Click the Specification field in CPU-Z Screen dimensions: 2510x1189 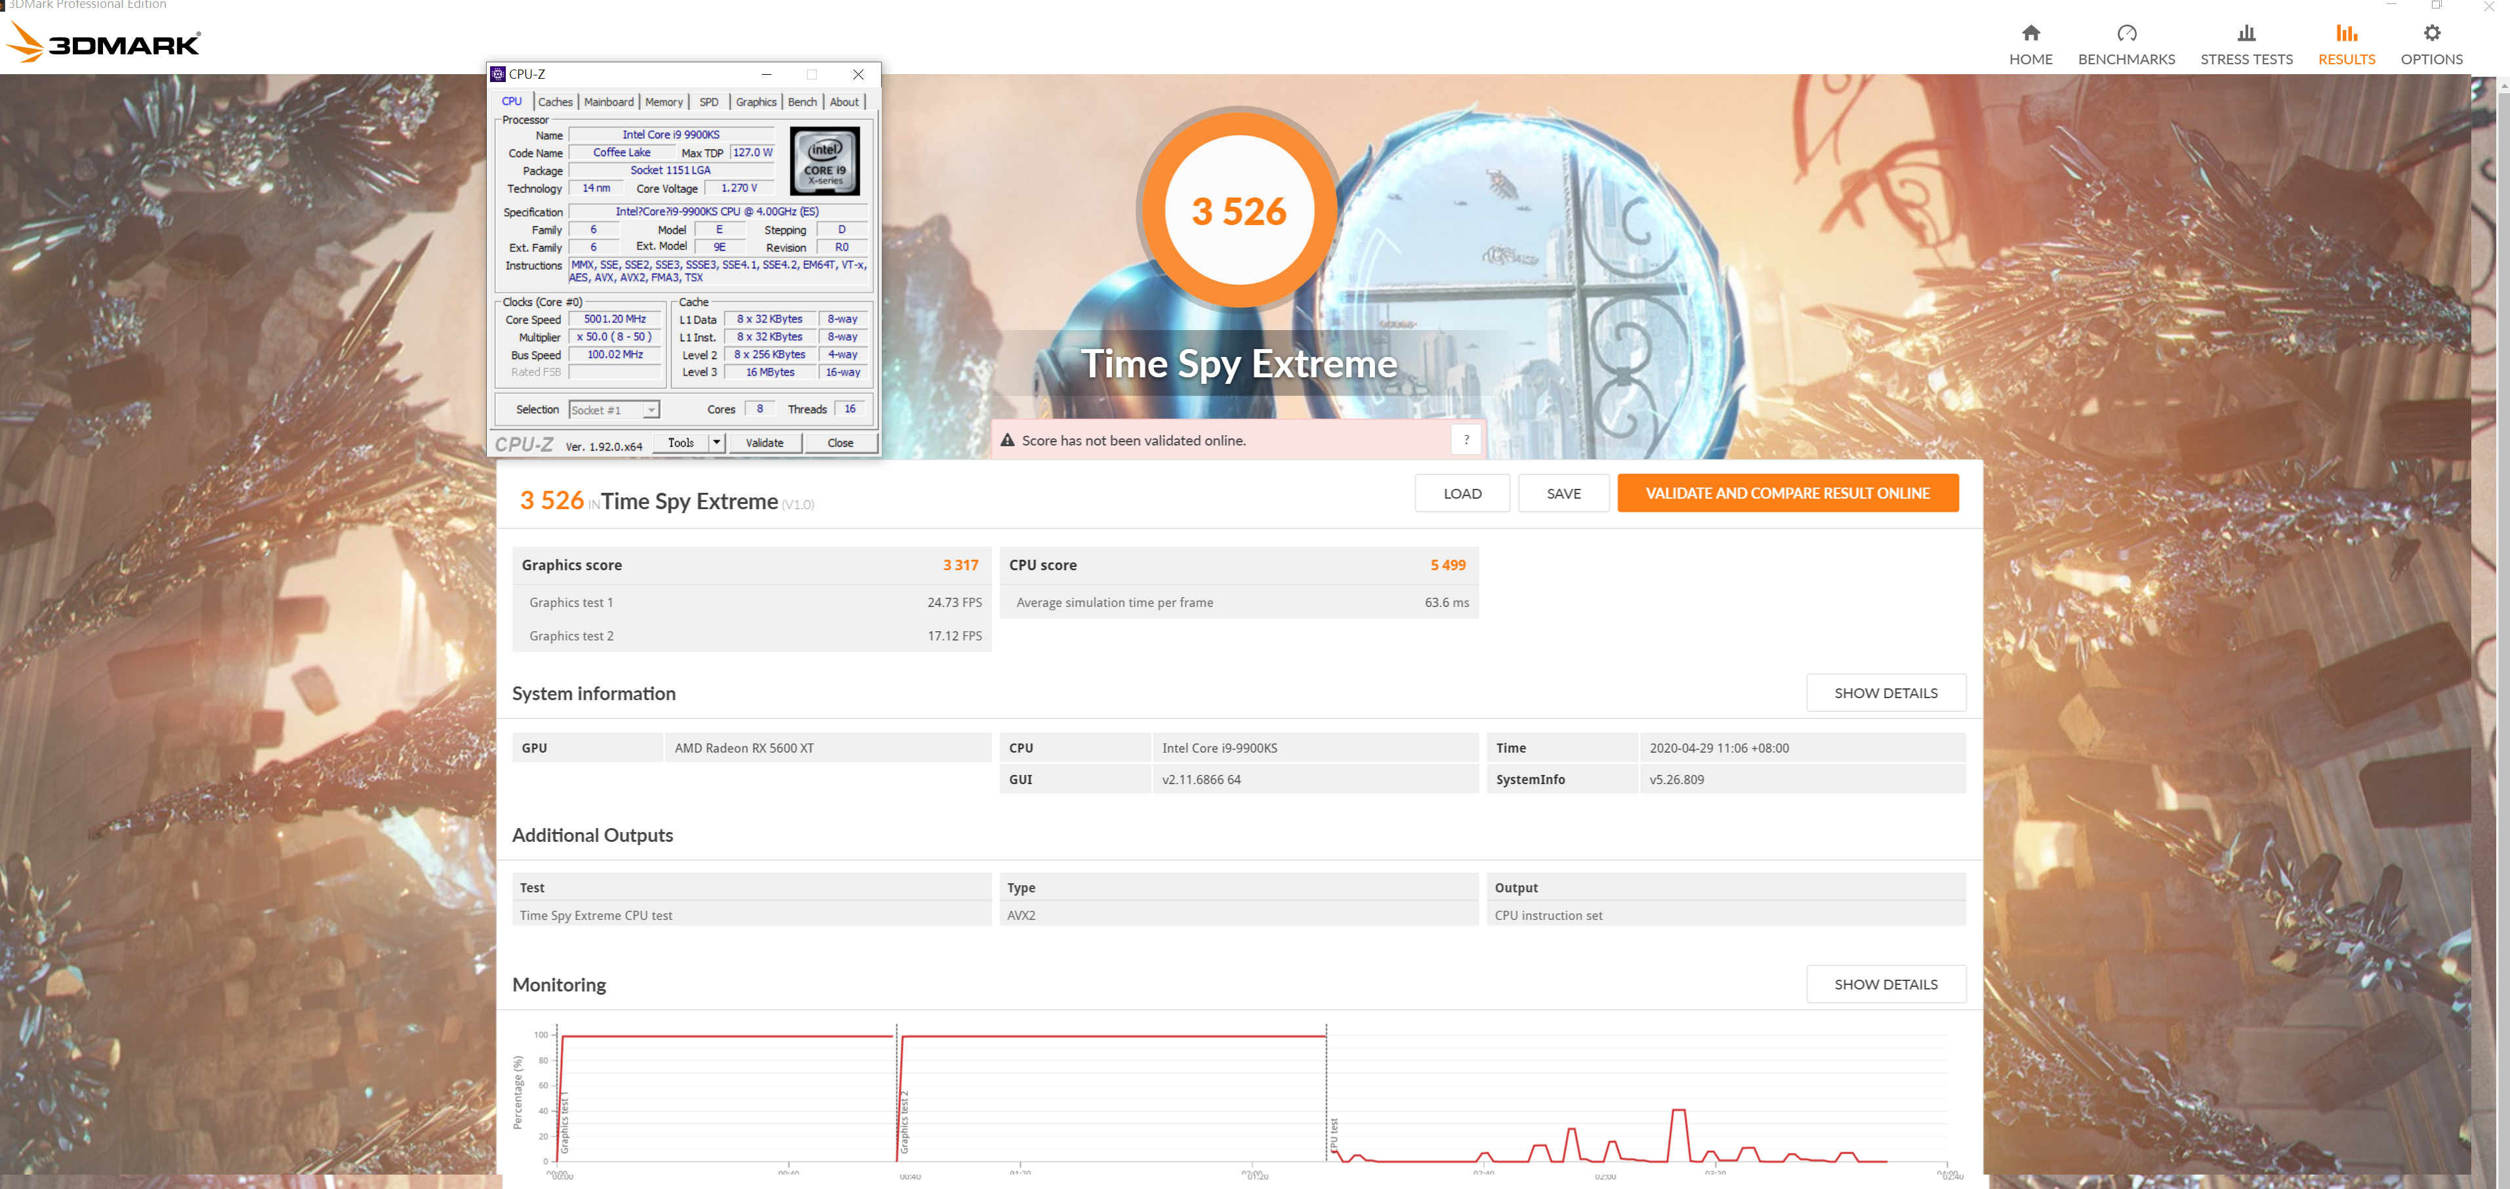[x=717, y=211]
